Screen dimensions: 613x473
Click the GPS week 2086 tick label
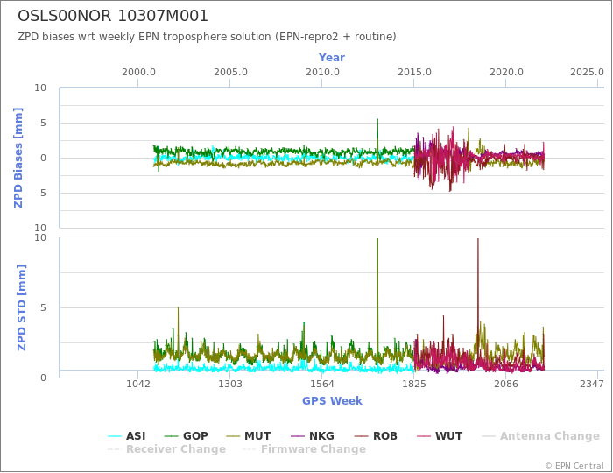506,384
